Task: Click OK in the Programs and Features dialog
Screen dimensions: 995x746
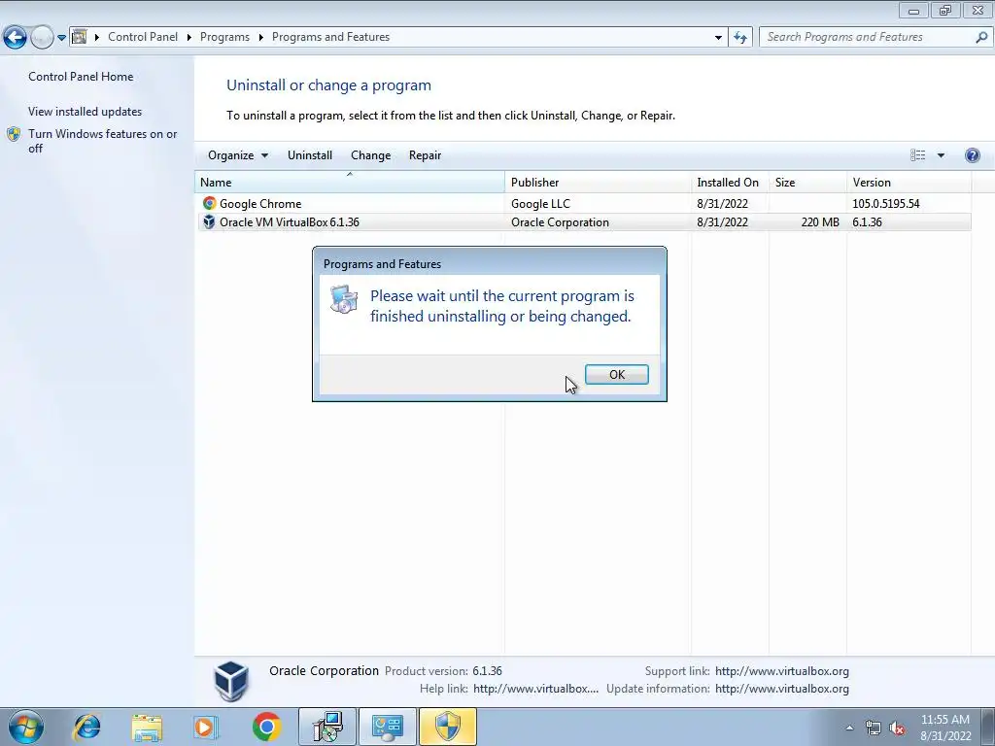Action: coord(616,374)
